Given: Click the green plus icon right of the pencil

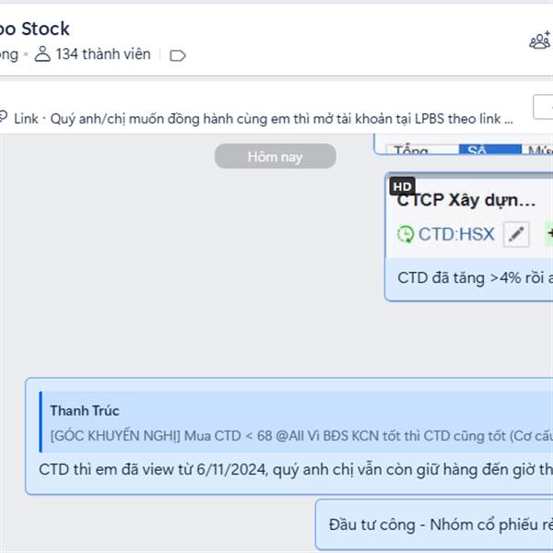Looking at the screenshot, I should [549, 233].
